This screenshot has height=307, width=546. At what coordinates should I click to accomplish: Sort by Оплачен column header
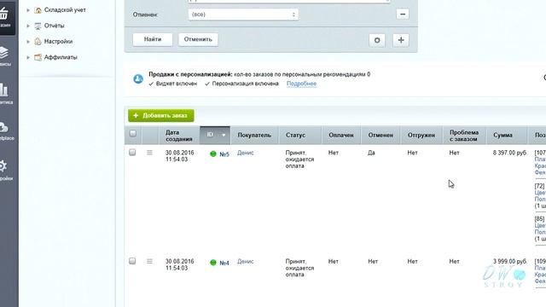[341, 135]
